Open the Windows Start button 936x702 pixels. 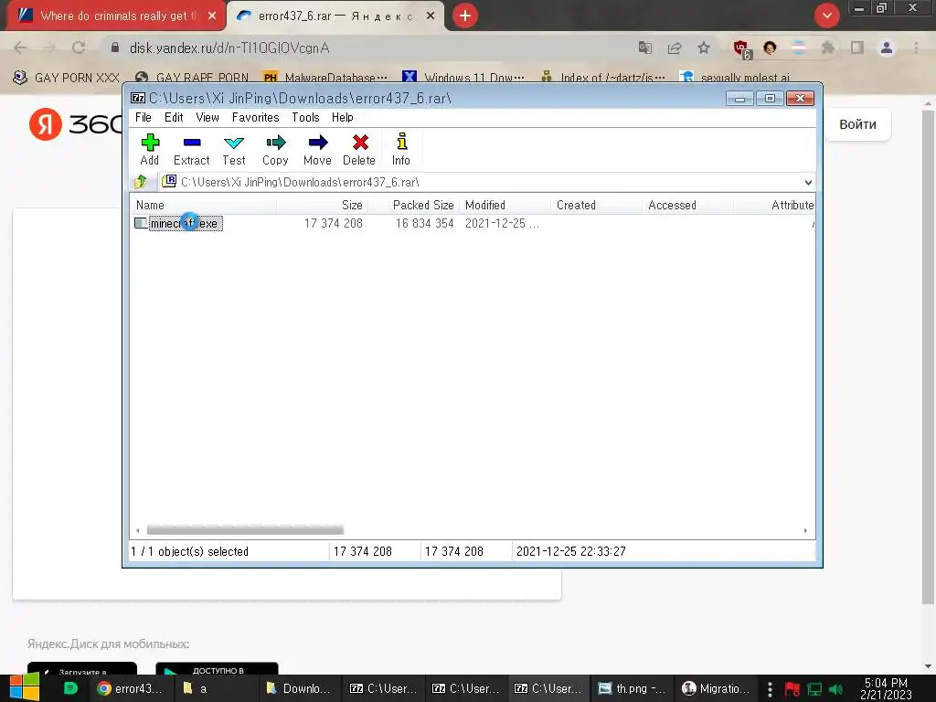pos(24,687)
